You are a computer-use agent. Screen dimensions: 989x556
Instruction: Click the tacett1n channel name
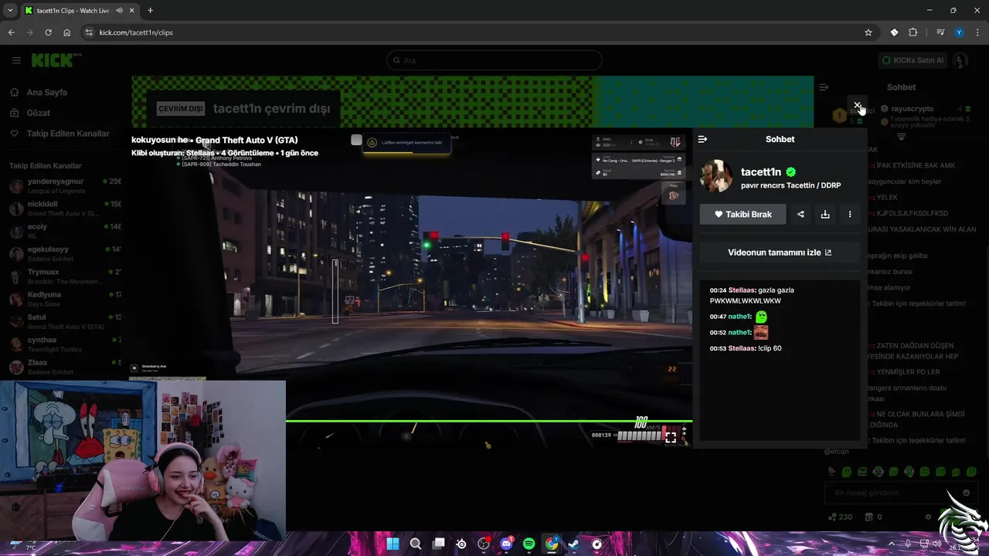pyautogui.click(x=761, y=172)
